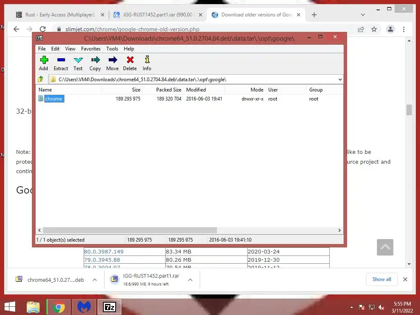
Task: Open Malwarebytes from the taskbar
Action: point(84,307)
